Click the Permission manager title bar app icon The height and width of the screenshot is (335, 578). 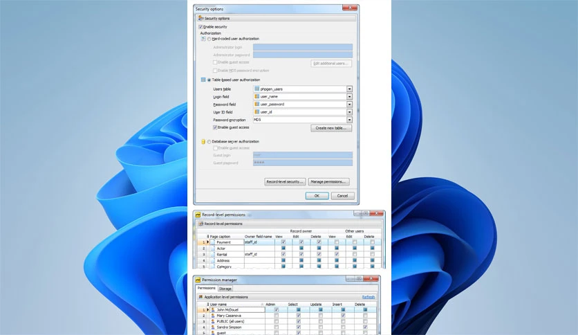(x=198, y=280)
